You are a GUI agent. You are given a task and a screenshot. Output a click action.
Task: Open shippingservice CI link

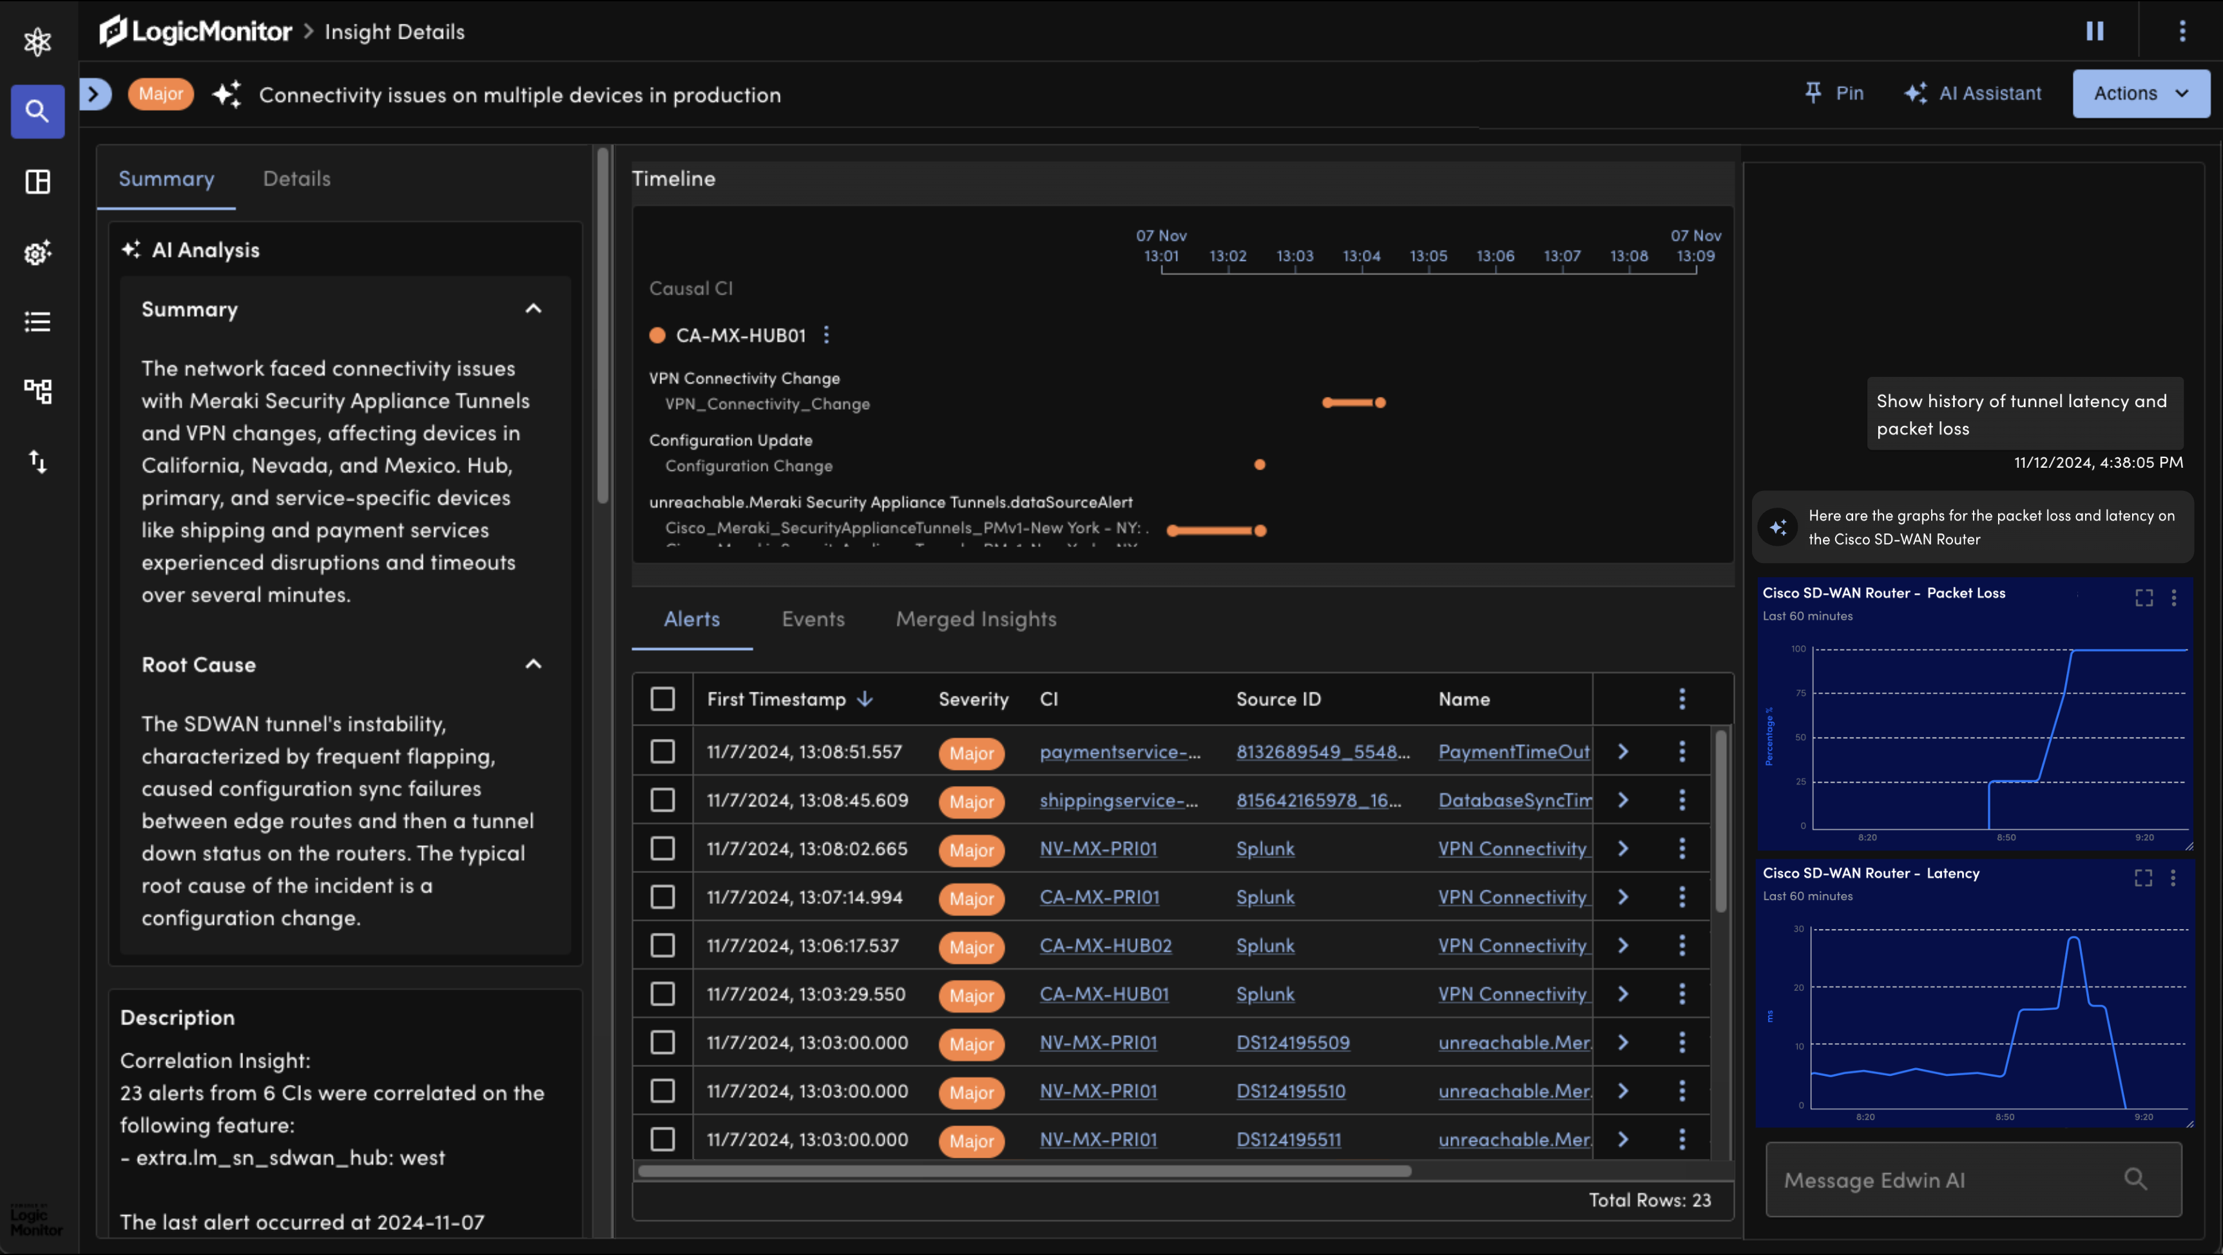(1119, 800)
